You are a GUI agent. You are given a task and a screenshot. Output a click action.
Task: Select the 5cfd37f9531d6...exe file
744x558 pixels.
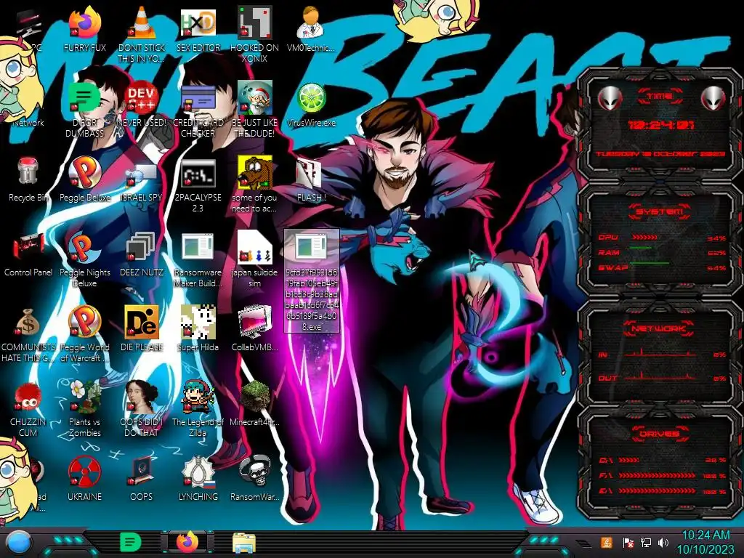pyautogui.click(x=311, y=281)
